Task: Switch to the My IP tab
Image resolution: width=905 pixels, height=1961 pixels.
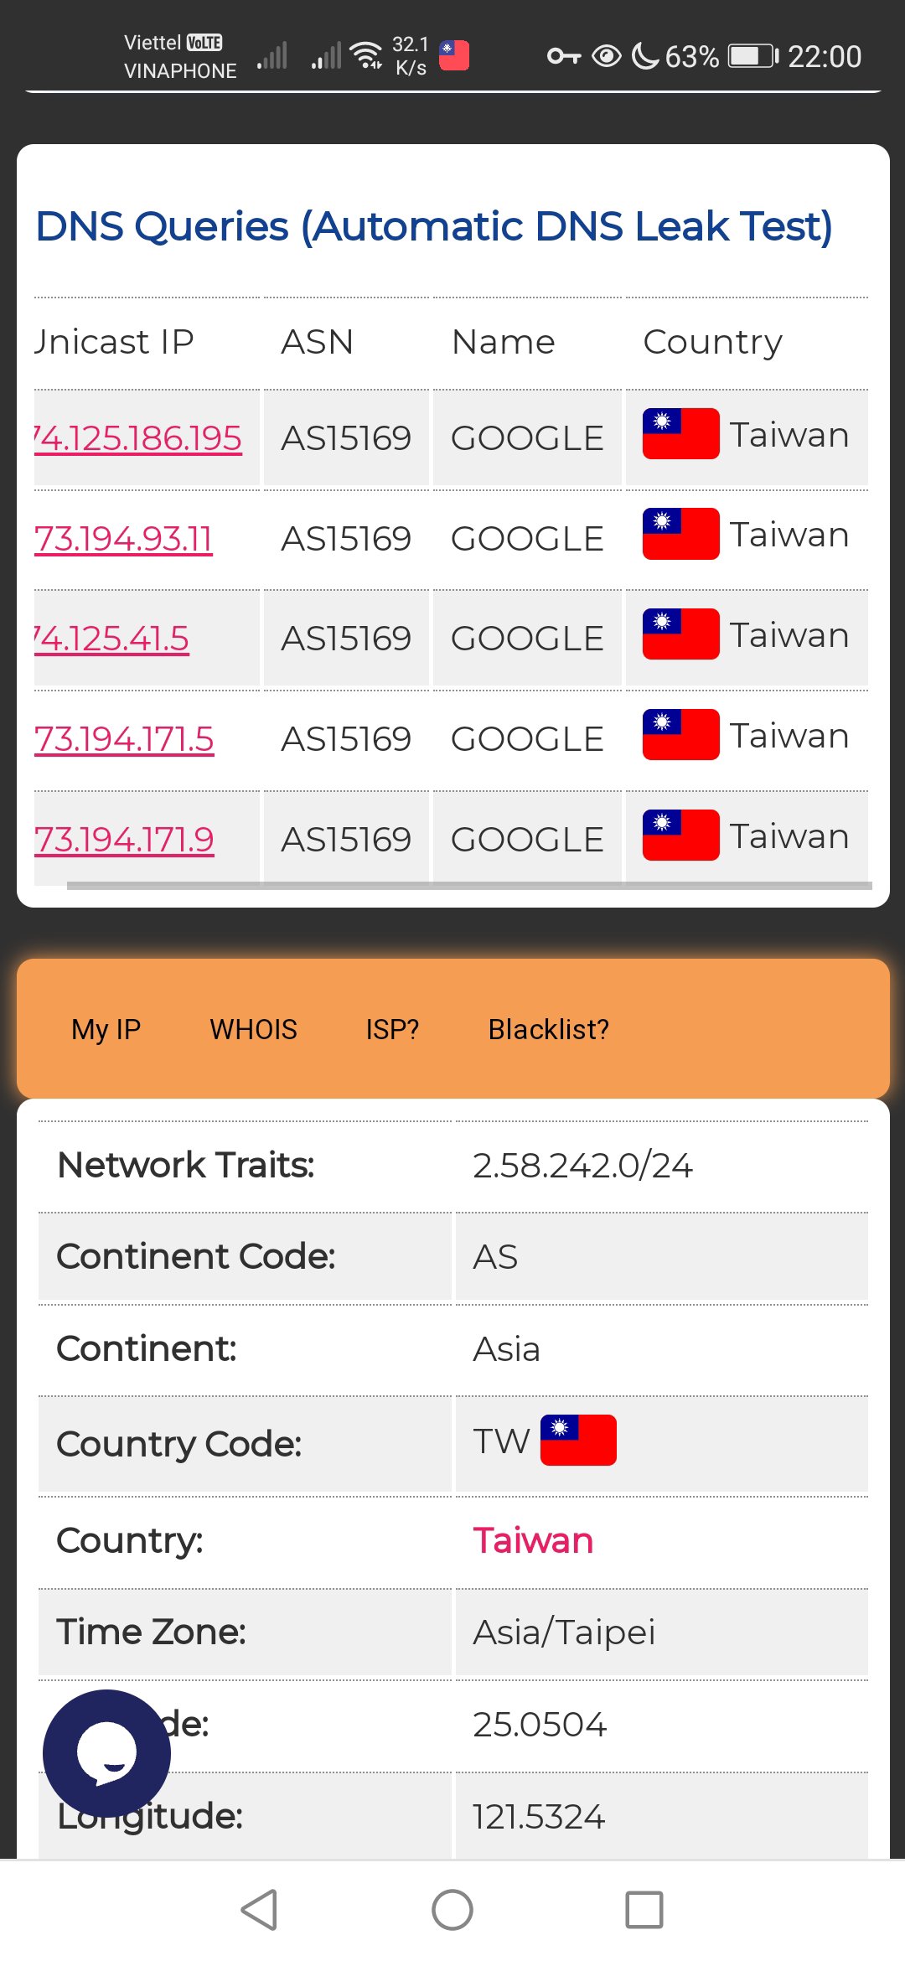Action: click(106, 1029)
